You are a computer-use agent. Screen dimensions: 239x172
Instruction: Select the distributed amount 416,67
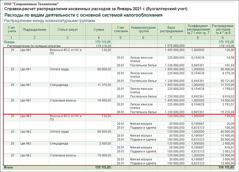(229, 147)
